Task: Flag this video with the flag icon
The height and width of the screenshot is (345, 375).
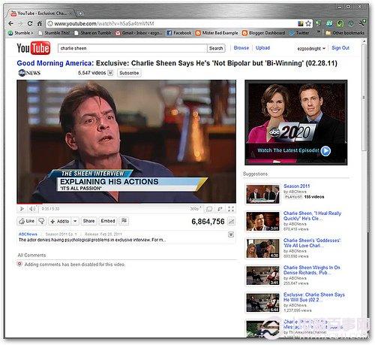Action: 124,221
